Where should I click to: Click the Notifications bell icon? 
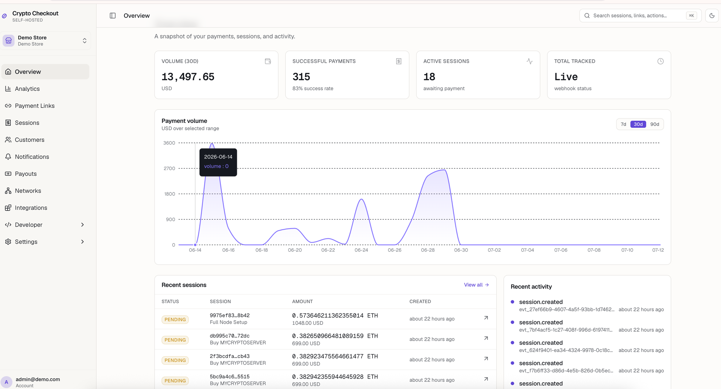(x=8, y=157)
